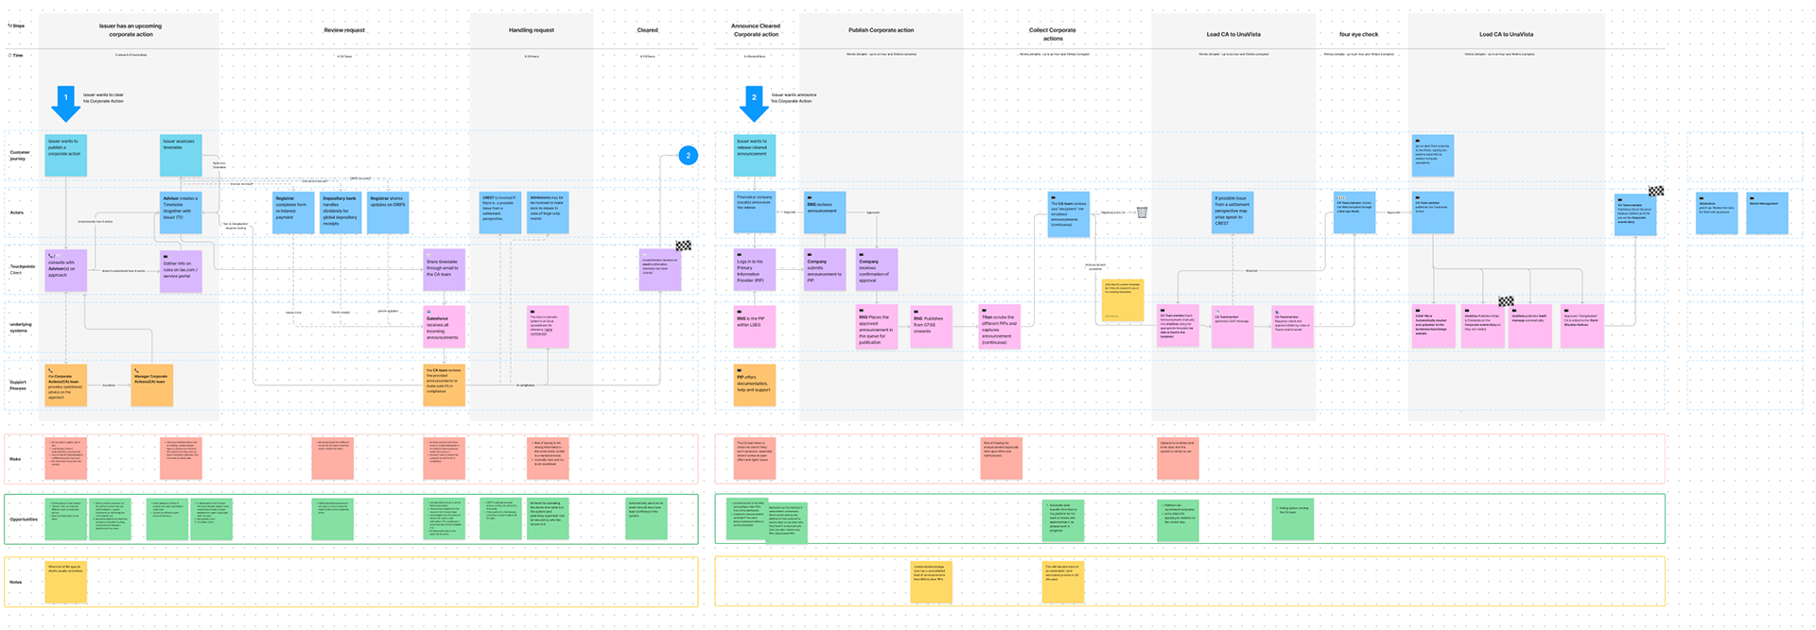
Task: Click the 'Risks' row label
Action: pos(15,459)
